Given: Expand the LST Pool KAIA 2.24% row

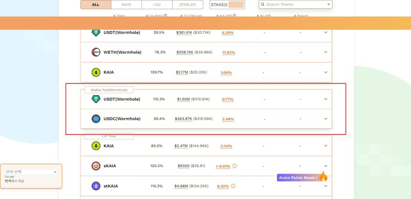Looking at the screenshot, I should 326,146.
